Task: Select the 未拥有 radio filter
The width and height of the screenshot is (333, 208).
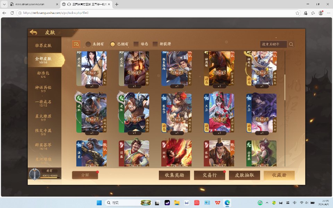Action: tap(88, 44)
